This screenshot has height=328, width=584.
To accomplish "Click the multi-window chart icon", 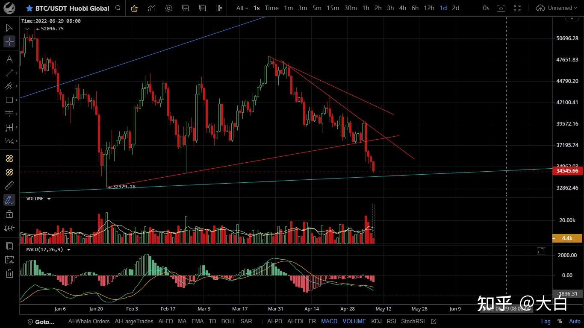I will [x=202, y=8].
